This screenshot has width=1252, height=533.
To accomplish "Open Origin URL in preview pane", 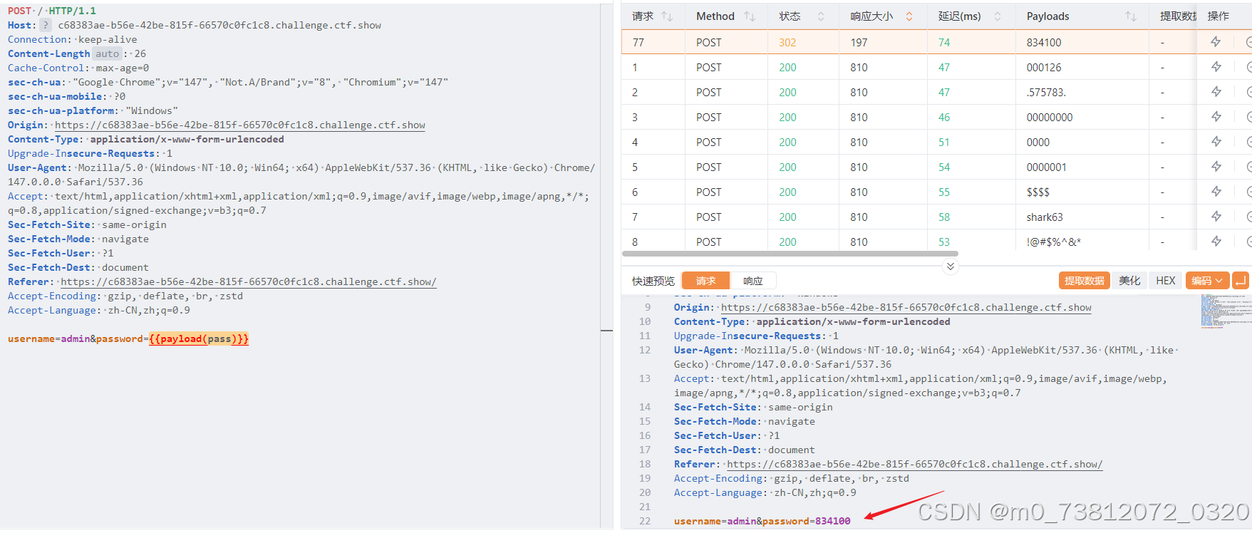I will [906, 307].
